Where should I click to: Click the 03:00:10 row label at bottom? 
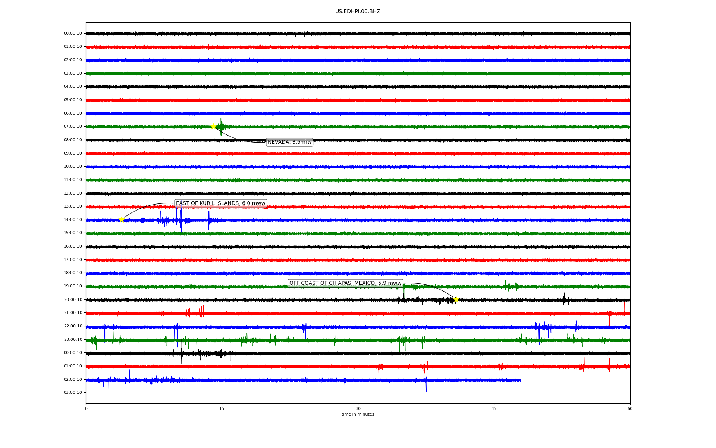point(73,393)
